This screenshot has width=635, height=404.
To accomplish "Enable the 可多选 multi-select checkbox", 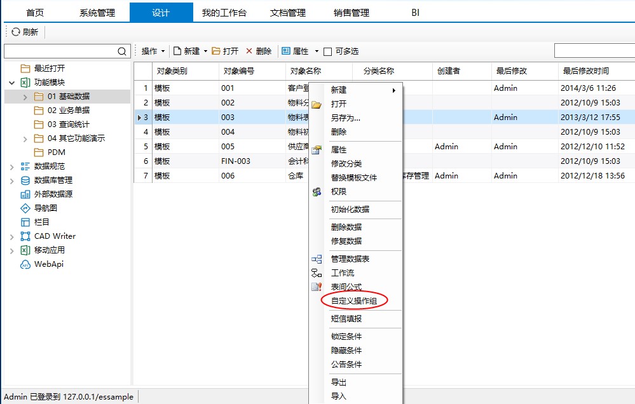I will (328, 52).
